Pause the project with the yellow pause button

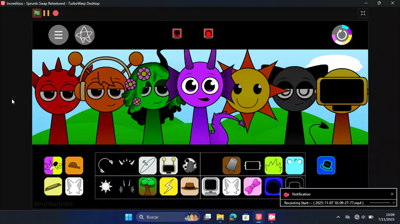tap(46, 13)
